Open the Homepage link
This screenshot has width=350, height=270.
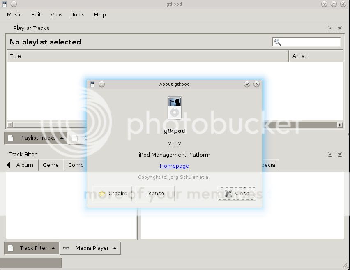pyautogui.click(x=174, y=166)
